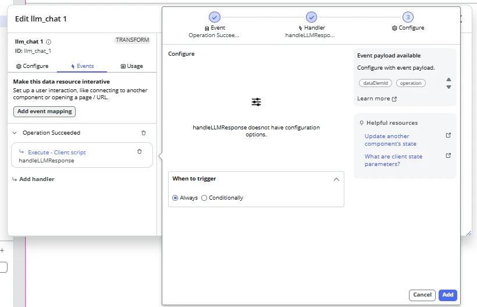The width and height of the screenshot is (477, 307).
Task: Select the Conditionally trigger option
Action: 204,198
